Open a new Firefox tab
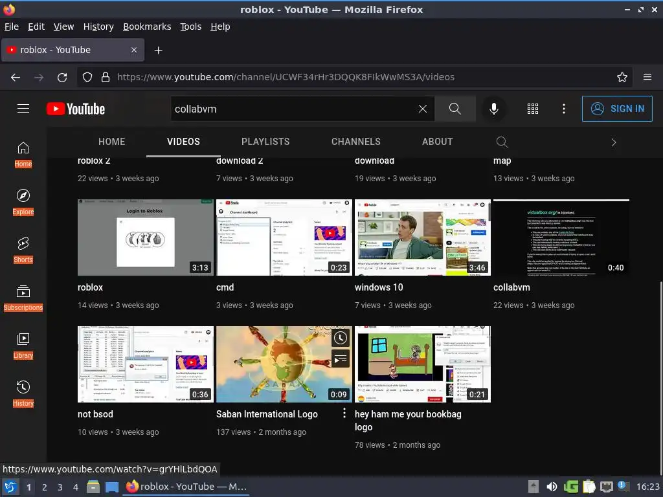Screen dimensions: 663x497 pyautogui.click(x=158, y=50)
